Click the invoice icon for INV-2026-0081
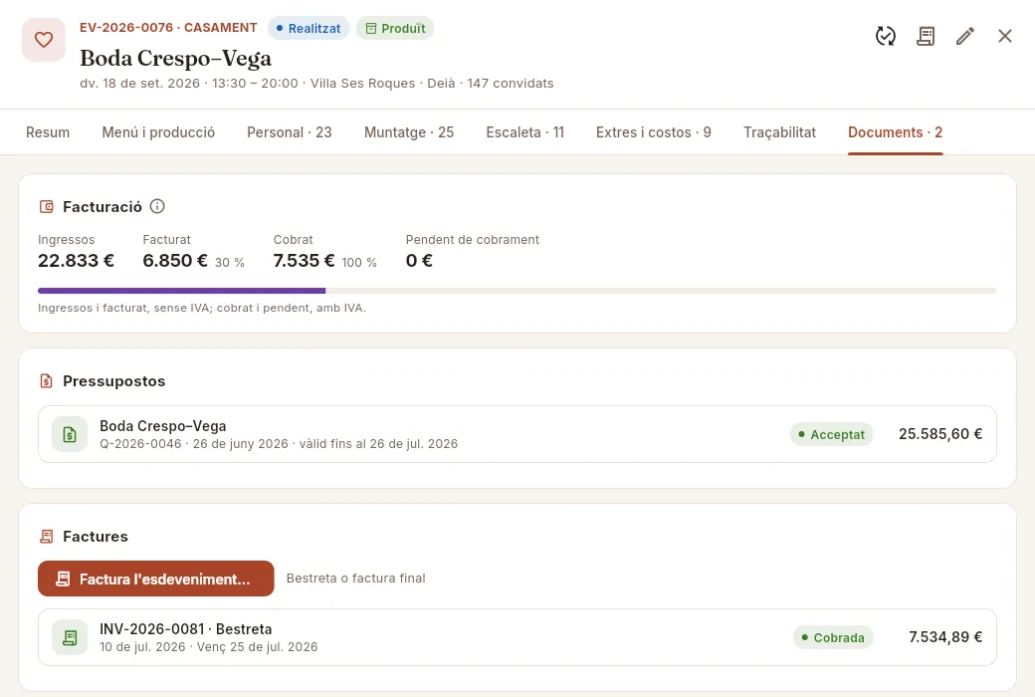The height and width of the screenshot is (697, 1035). click(x=70, y=637)
